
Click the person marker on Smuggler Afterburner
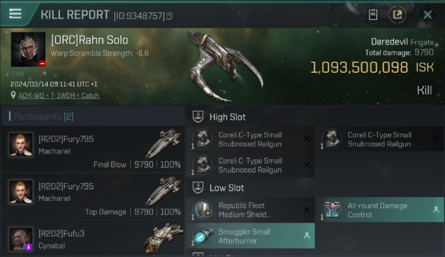coord(307,235)
